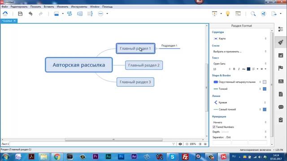The width and height of the screenshot is (287, 161).
Task: Open the more insert options icon
Action: (x=100, y=14)
